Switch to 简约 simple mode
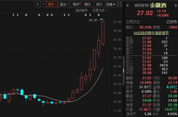Viewport: 178px width, 117px height. coord(99,5)
